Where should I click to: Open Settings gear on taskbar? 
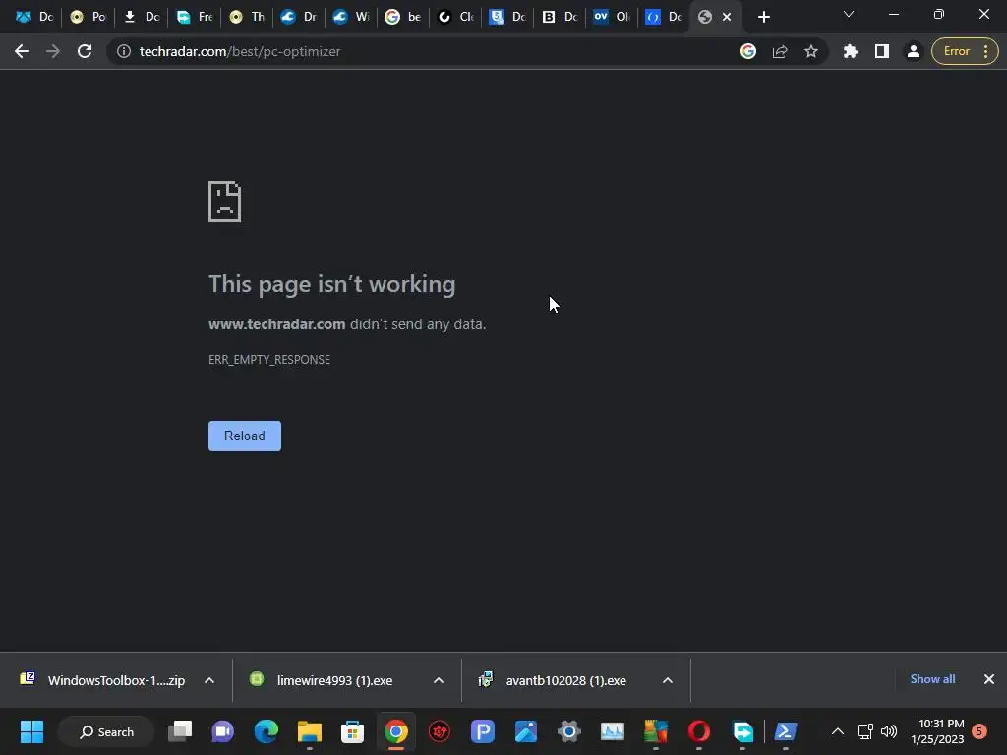[x=569, y=731]
